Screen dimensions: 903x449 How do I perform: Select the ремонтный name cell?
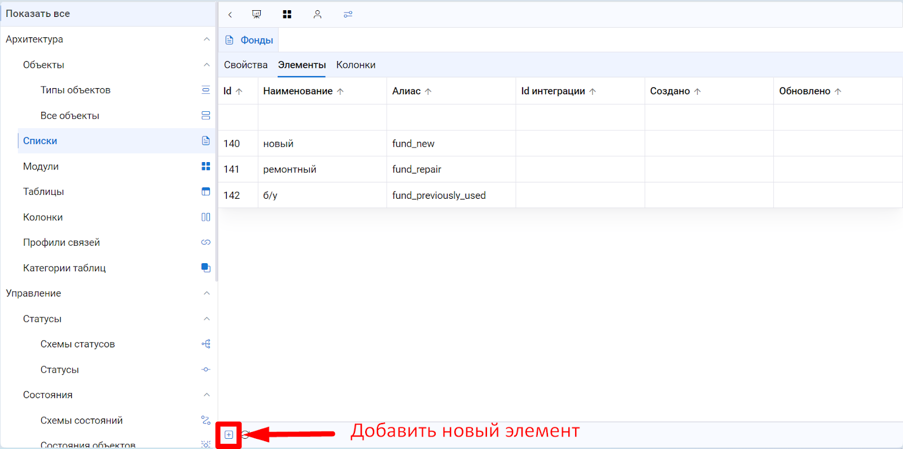(322, 169)
